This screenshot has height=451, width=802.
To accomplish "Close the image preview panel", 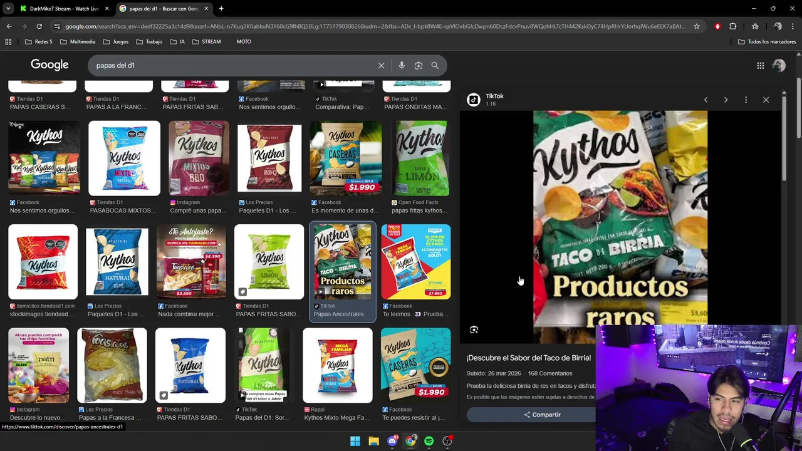I will click(x=766, y=100).
